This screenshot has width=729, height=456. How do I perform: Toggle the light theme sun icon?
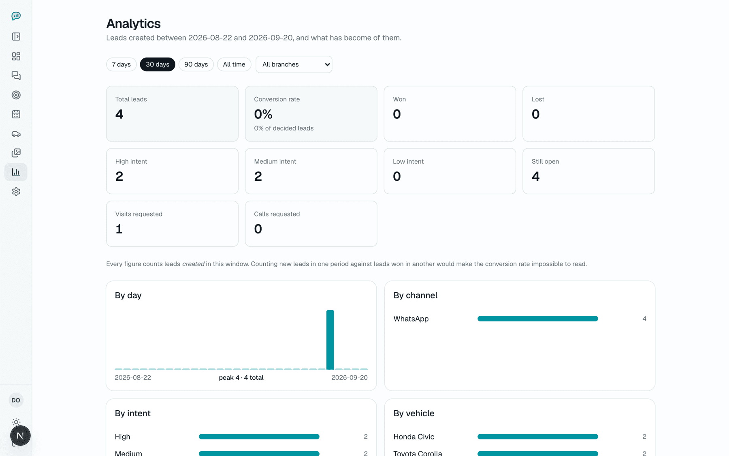[x=16, y=422]
